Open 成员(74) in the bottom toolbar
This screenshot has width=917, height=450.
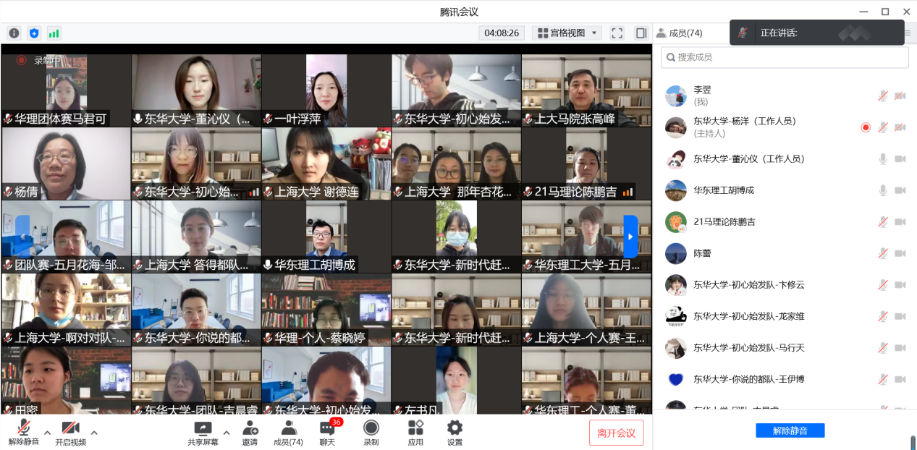click(288, 432)
